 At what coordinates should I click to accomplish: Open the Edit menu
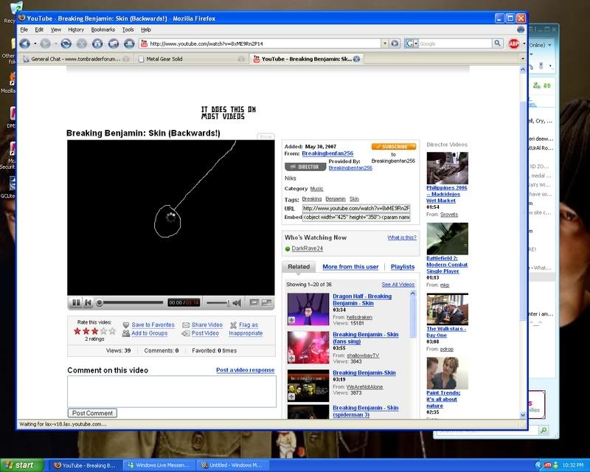[x=39, y=29]
